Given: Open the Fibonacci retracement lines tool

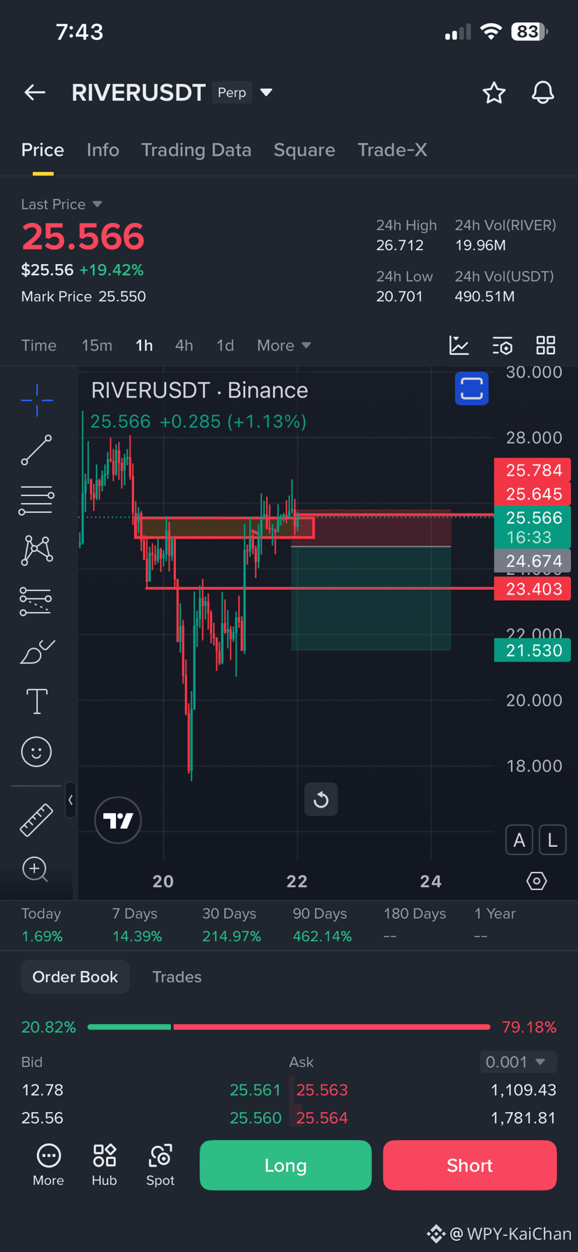Looking at the screenshot, I should click(x=37, y=500).
